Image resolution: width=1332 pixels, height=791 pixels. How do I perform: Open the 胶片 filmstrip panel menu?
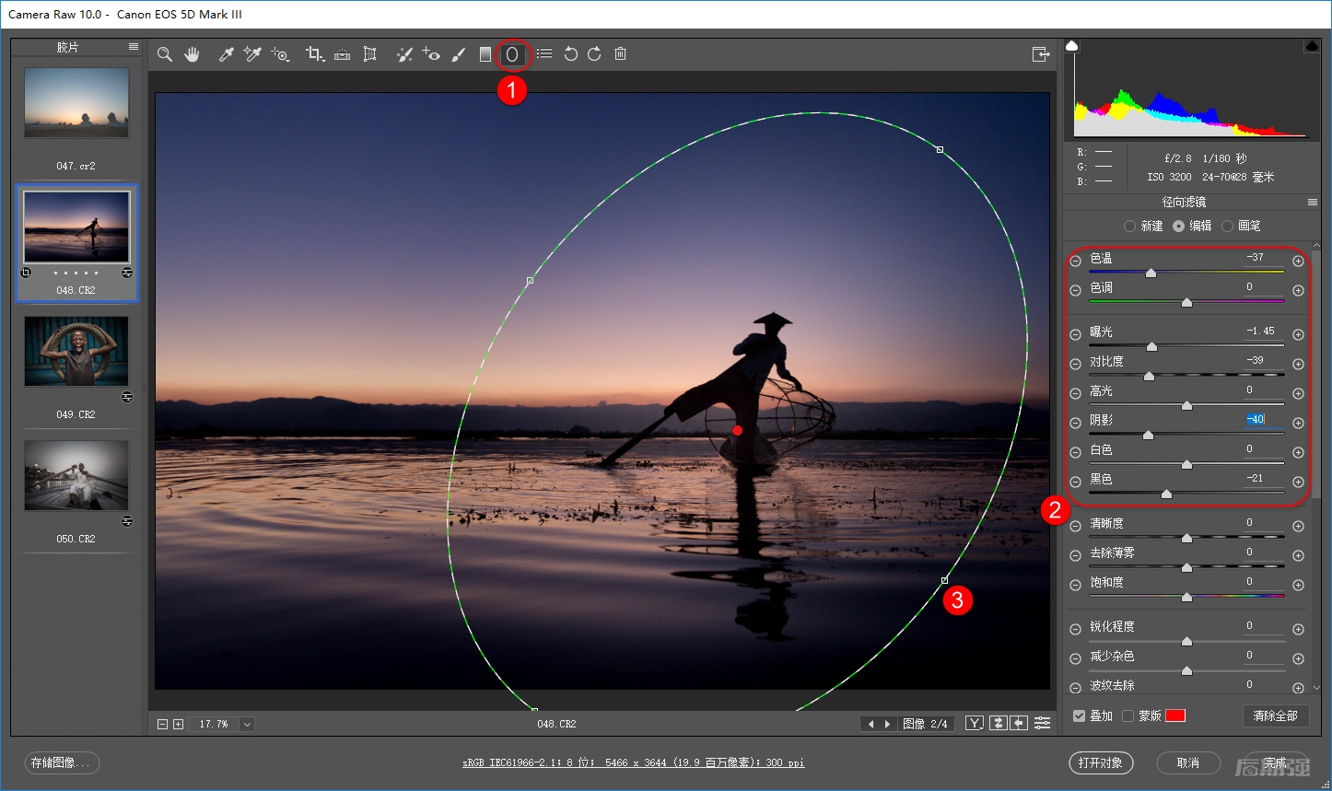click(134, 46)
